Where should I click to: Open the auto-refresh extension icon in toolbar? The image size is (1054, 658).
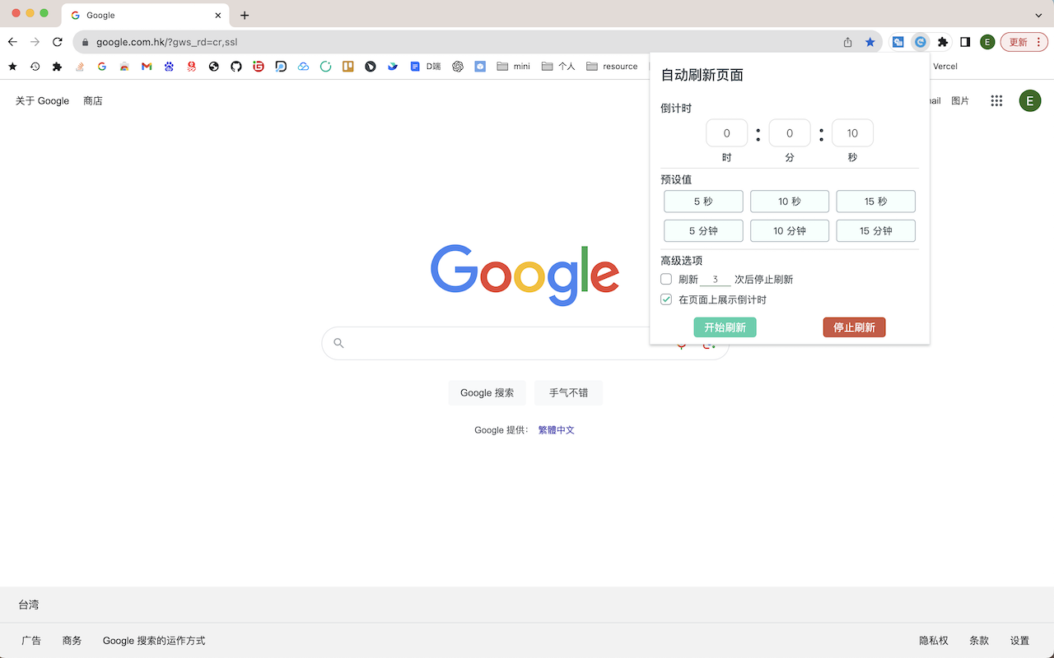(x=921, y=42)
